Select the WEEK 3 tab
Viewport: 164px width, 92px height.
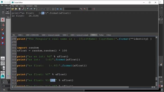[94, 35]
